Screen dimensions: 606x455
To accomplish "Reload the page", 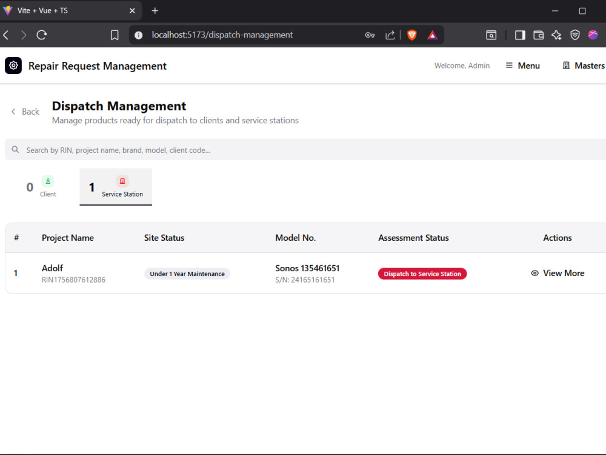I will [x=42, y=35].
